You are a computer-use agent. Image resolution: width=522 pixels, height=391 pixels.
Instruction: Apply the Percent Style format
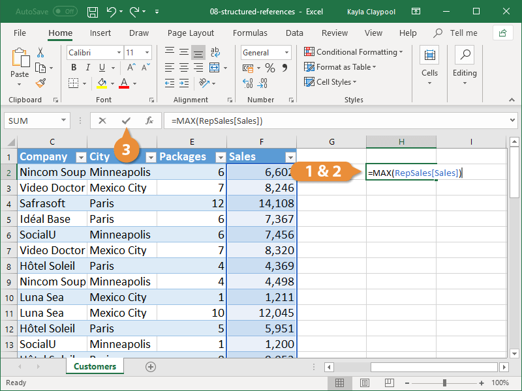point(270,66)
